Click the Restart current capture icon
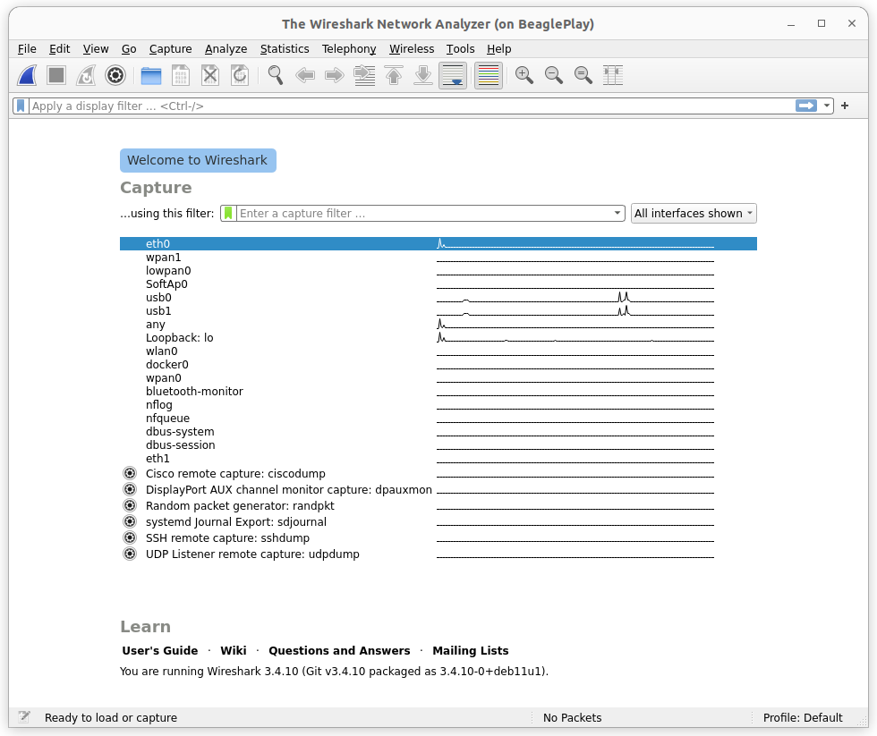877x736 pixels. (x=84, y=75)
